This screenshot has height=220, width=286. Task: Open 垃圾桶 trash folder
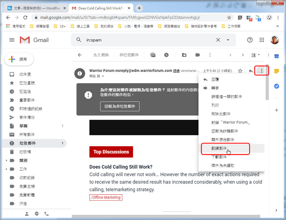[x=35, y=152]
